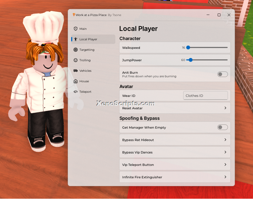Click the 'Wear ID' label

pos(129,96)
